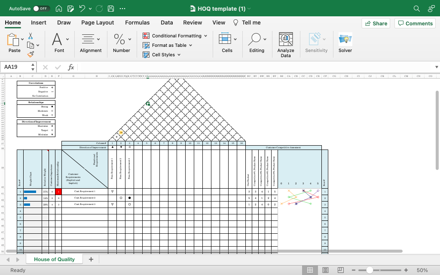Open the Comments pane button
Viewport: 440px width, 275px height.
coord(415,23)
